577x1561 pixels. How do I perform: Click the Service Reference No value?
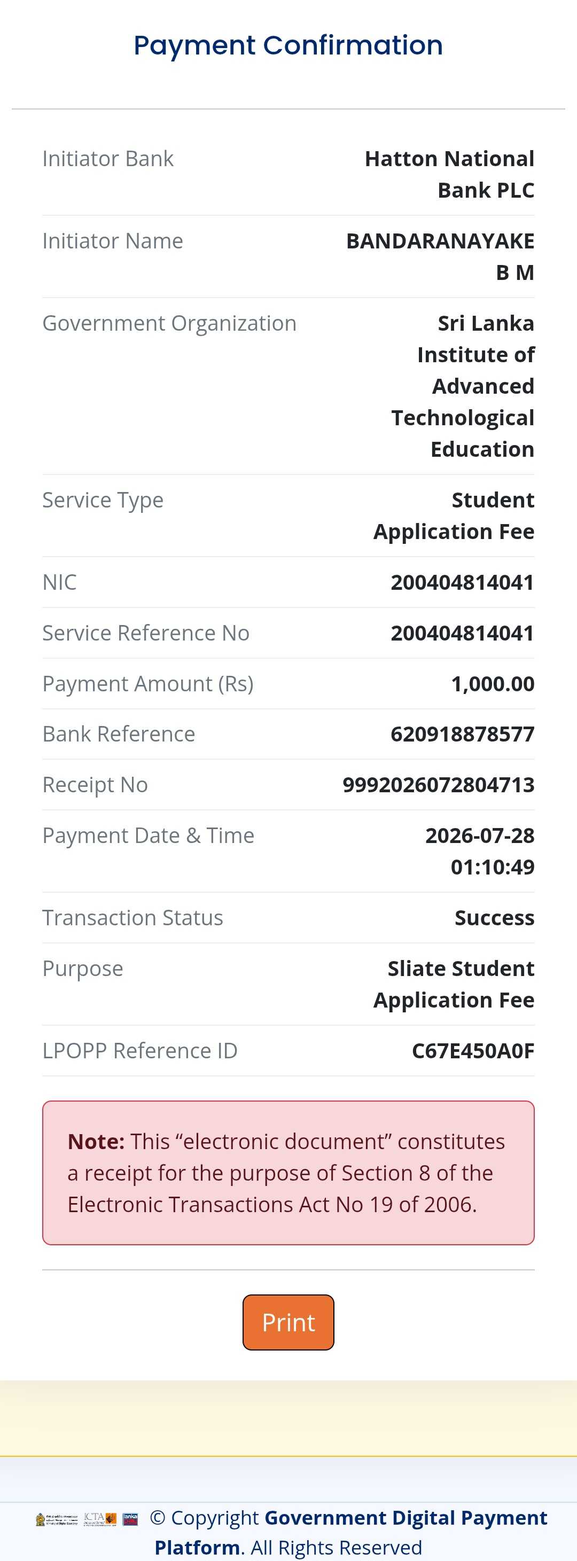point(463,633)
